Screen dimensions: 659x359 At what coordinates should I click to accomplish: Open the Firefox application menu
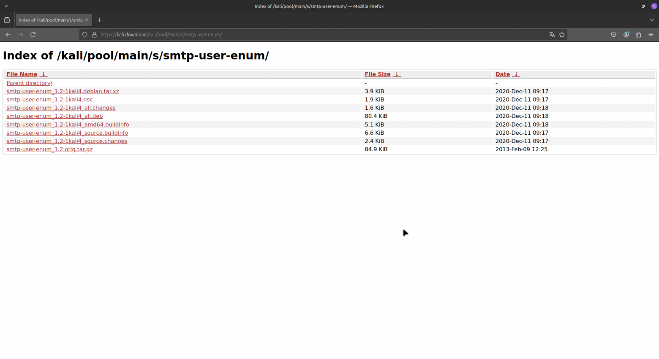pyautogui.click(x=651, y=35)
